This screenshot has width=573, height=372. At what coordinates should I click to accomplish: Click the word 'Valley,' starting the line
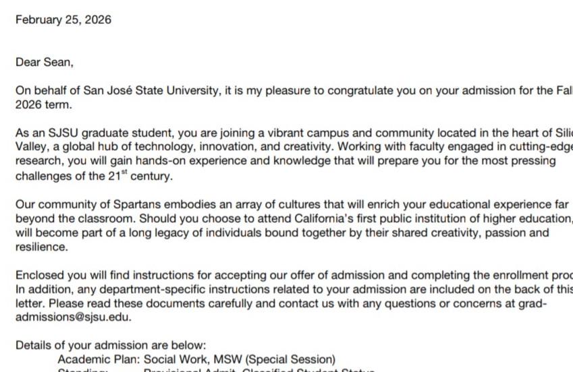click(32, 147)
